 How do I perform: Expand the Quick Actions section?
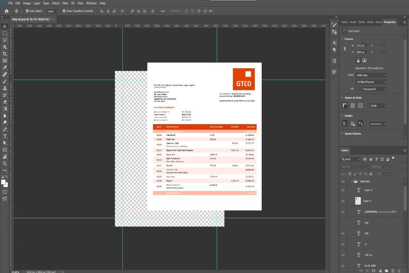[342, 133]
